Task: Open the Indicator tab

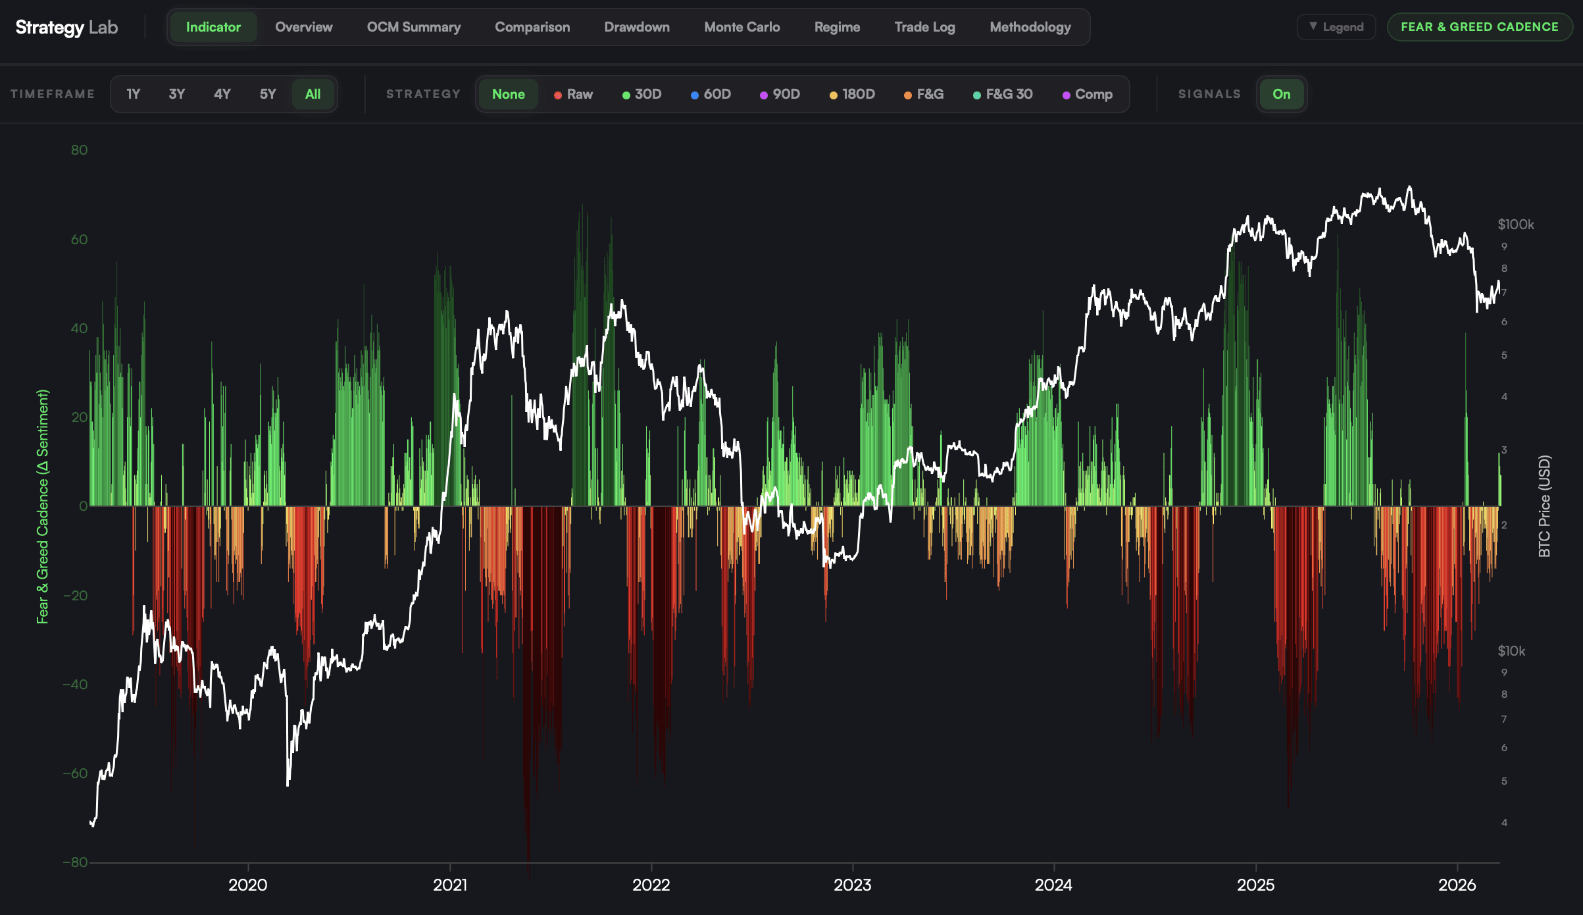Action: point(213,27)
